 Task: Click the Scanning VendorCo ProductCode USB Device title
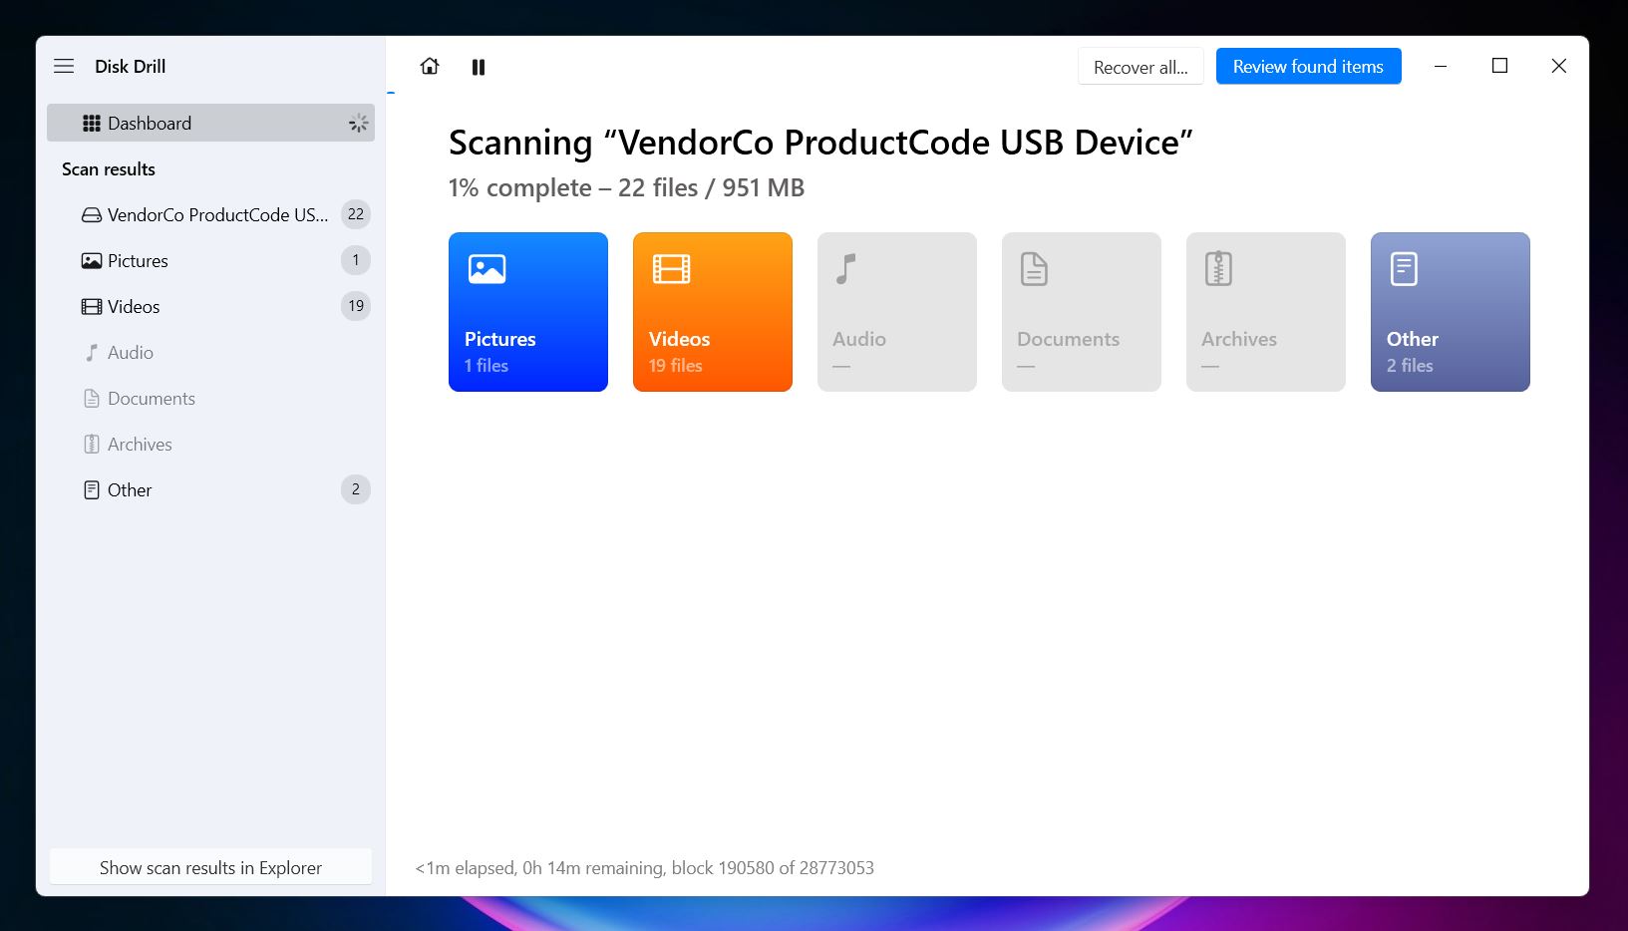(820, 143)
